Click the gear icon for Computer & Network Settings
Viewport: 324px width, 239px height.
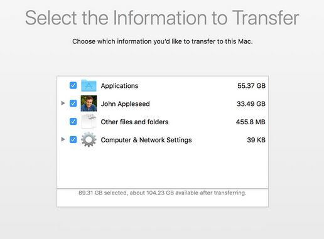point(89,139)
